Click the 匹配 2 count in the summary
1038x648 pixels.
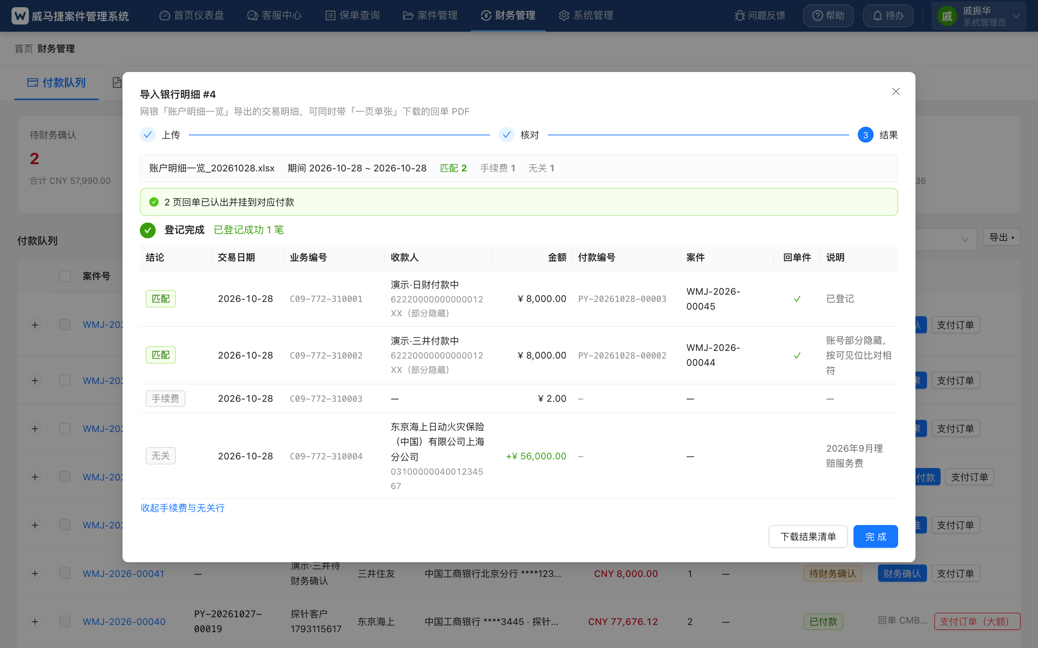click(453, 168)
